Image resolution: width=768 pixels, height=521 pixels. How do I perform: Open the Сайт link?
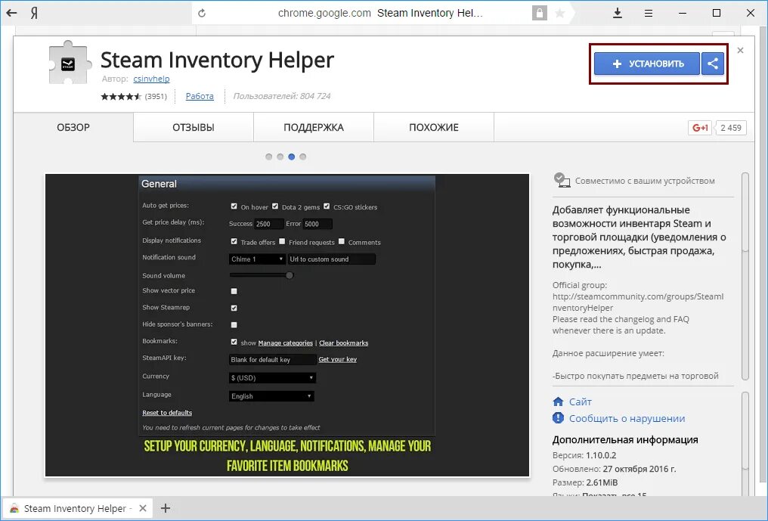point(580,402)
